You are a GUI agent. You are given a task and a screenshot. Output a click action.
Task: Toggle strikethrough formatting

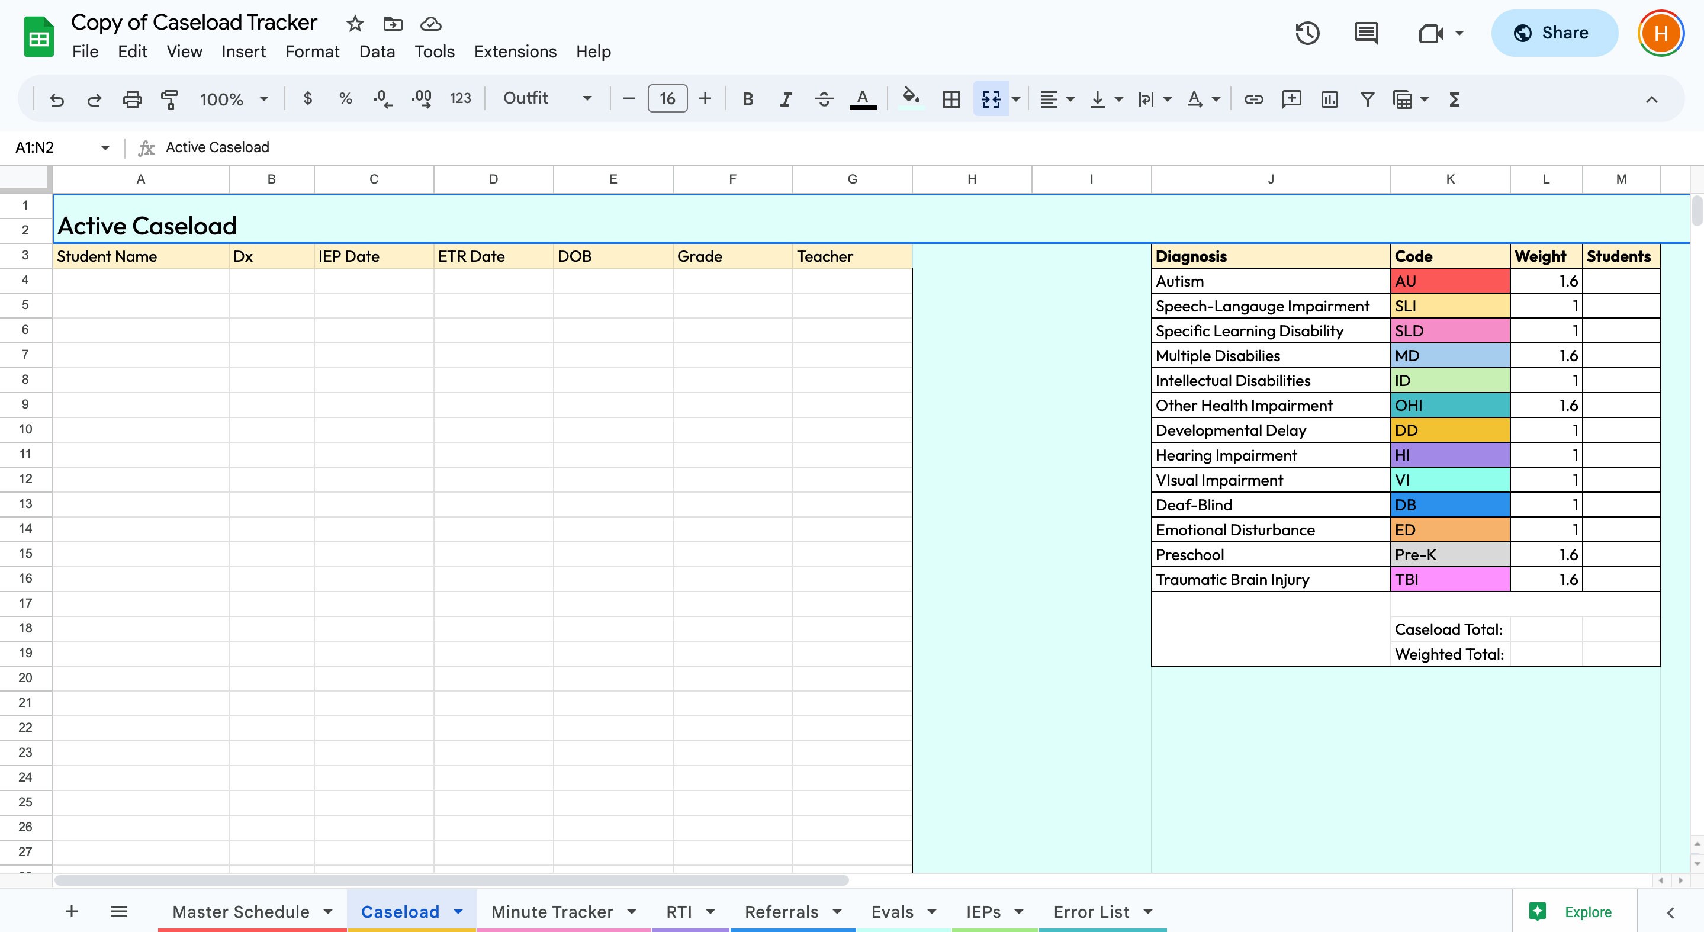824,99
